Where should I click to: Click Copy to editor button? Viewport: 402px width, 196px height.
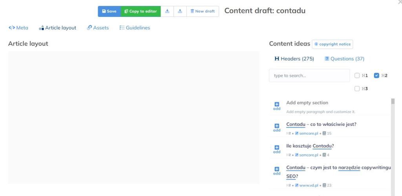[x=141, y=11]
